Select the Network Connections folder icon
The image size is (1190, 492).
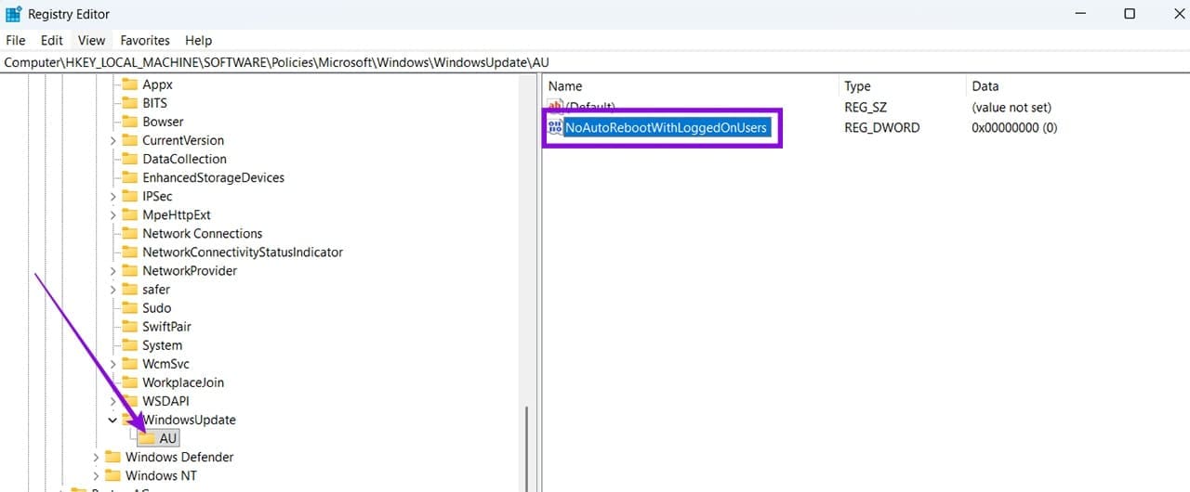(x=129, y=233)
